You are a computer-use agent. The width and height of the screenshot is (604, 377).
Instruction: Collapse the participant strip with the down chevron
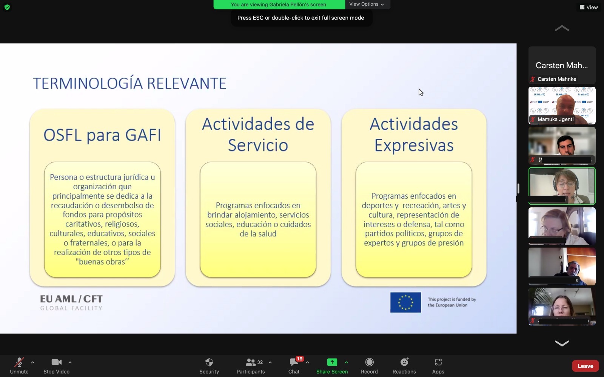(x=562, y=343)
